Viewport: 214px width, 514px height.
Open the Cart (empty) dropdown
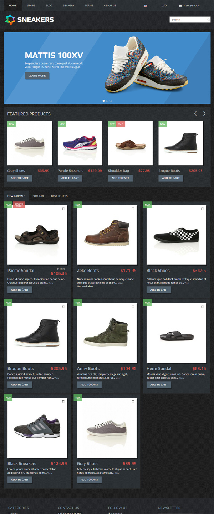[189, 6]
